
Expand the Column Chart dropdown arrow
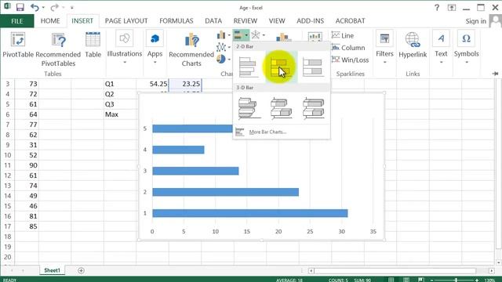[x=229, y=35]
